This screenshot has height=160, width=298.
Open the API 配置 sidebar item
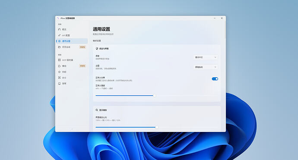click(x=72, y=35)
